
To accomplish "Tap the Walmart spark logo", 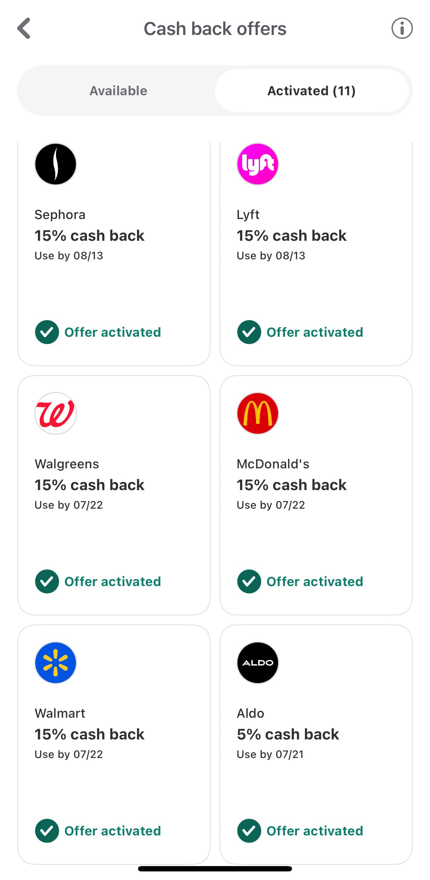I will tap(56, 663).
